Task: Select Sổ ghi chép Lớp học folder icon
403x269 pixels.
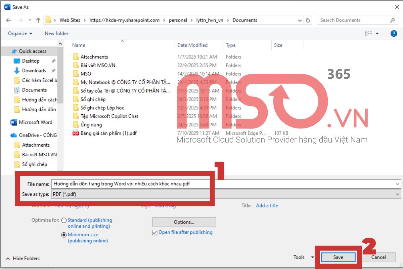Action: tap(76, 108)
